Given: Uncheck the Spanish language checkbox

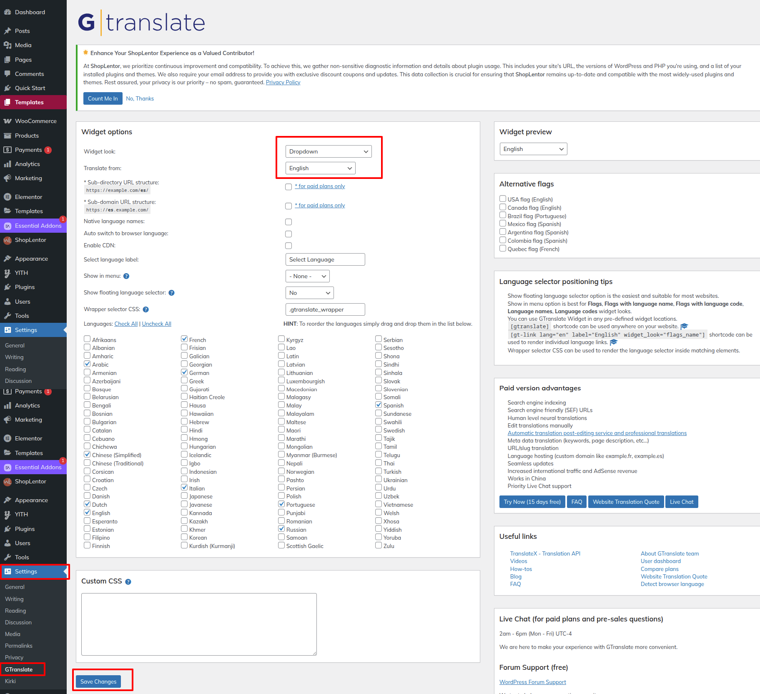Looking at the screenshot, I should (379, 405).
